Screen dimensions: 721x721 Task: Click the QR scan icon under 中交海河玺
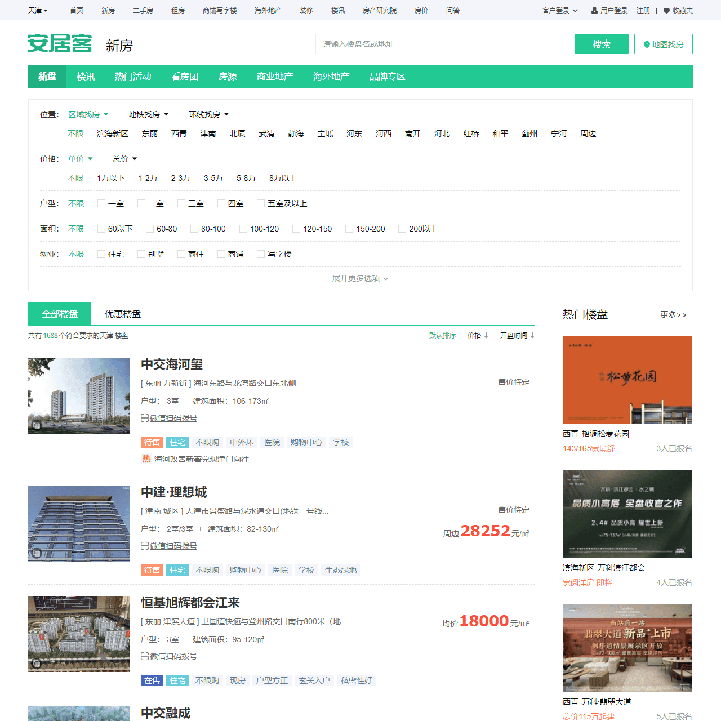[x=145, y=418]
